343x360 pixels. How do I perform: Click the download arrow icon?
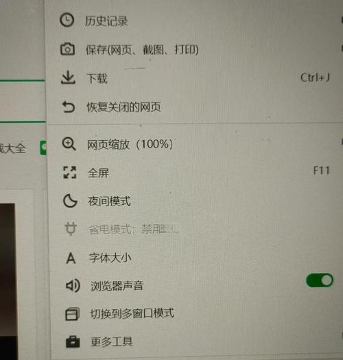pyautogui.click(x=68, y=78)
